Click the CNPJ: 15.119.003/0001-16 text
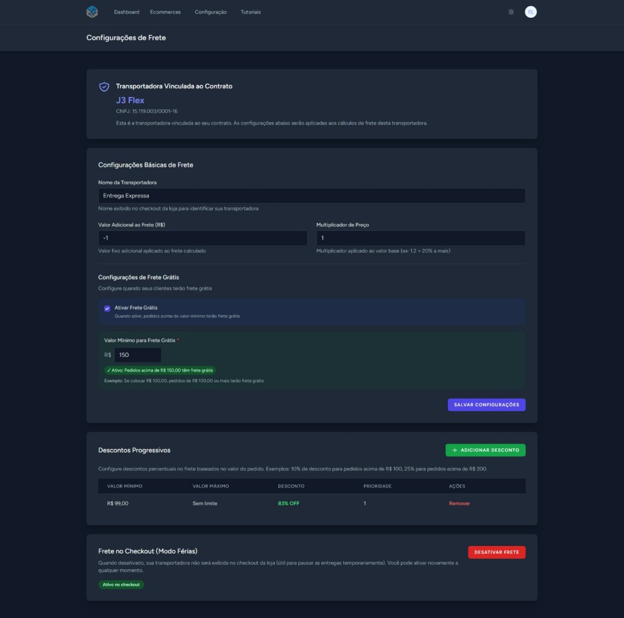 click(x=147, y=111)
